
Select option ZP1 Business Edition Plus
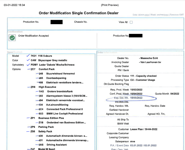[x=47, y=118]
